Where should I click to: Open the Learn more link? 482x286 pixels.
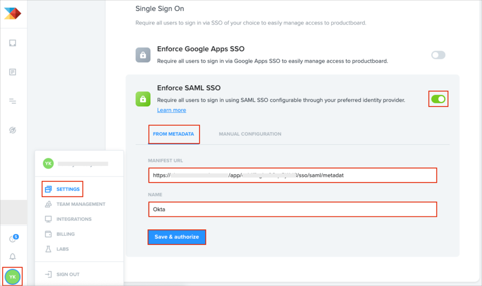click(x=171, y=110)
